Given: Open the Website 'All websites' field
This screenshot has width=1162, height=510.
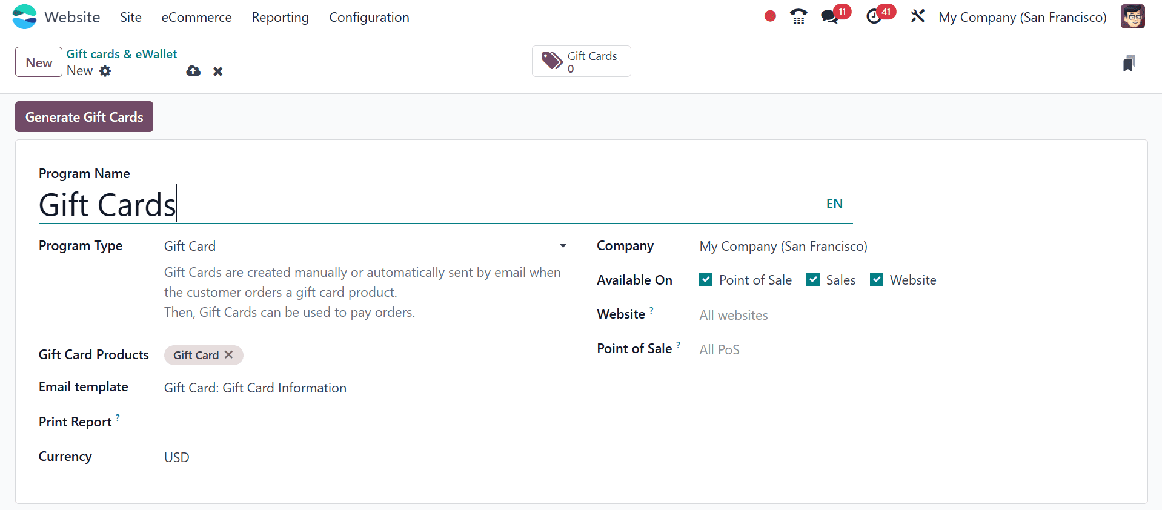Looking at the screenshot, I should (912, 315).
